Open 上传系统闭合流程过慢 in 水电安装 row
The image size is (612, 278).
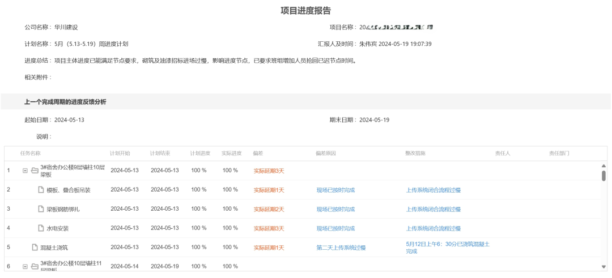[433, 228]
